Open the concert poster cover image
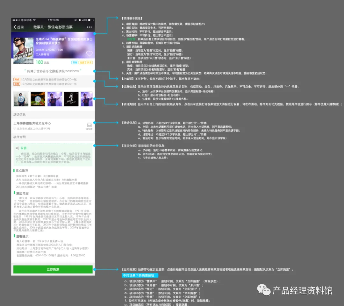The width and height of the screenshot is (344, 306). tap(24, 51)
